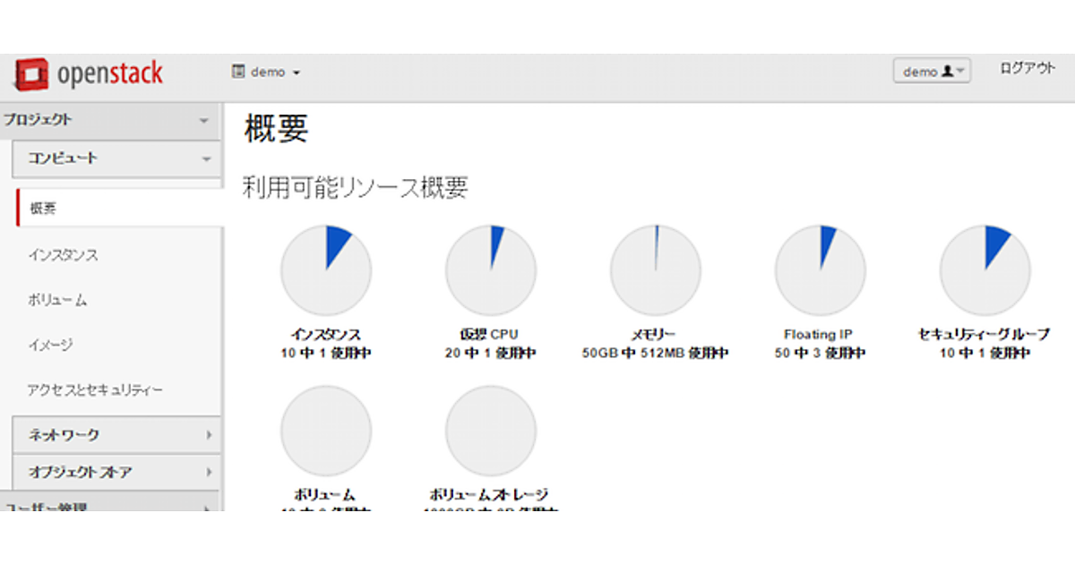Expand the ネットワーク sidebar group
The image size is (1075, 564).
[116, 435]
